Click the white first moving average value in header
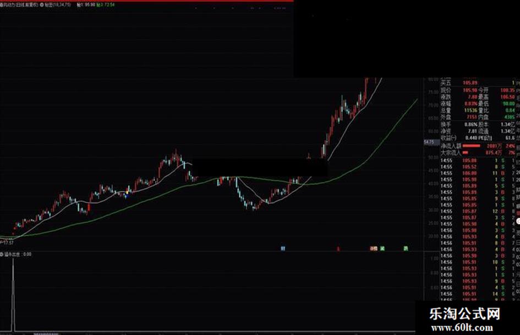This screenshot has width=520, height=335. click(x=86, y=5)
